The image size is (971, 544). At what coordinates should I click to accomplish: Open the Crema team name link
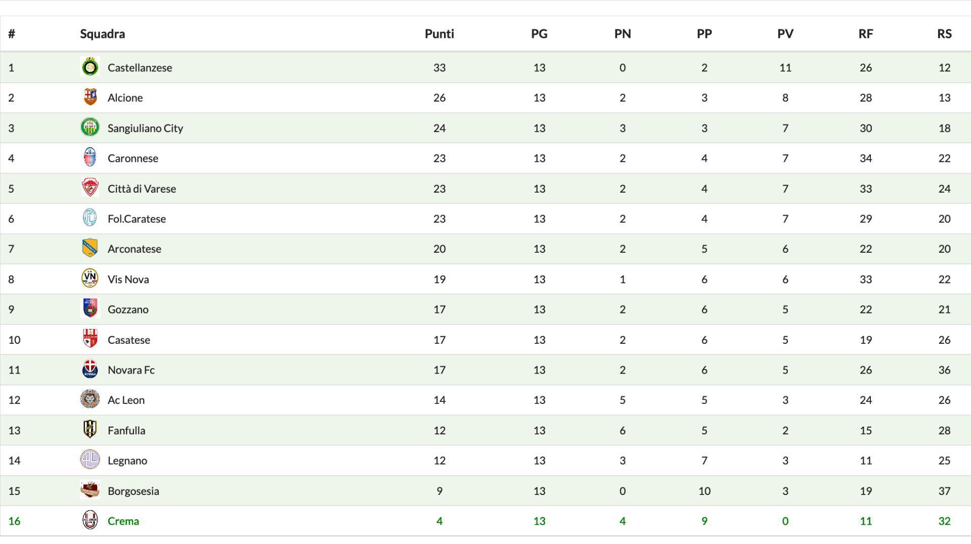(123, 521)
